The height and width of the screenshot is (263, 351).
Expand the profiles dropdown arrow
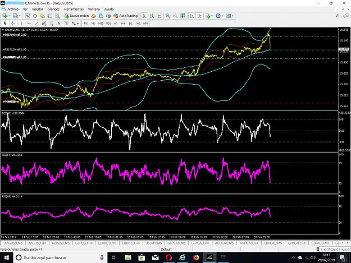(x=20, y=16)
